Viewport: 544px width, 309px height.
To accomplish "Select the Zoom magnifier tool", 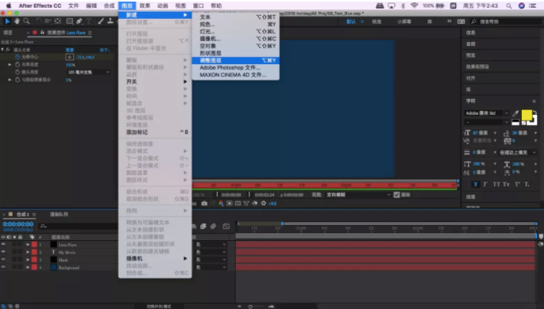I will click(26, 21).
